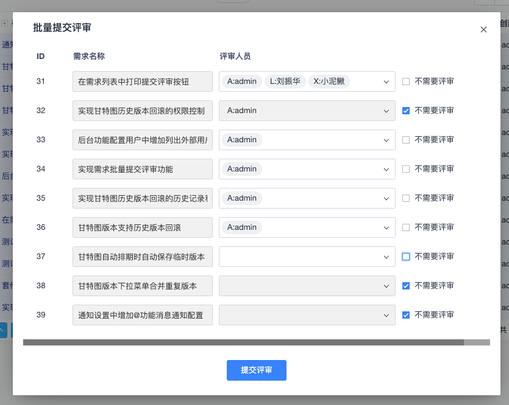Click the plus expand icon in background table

point(4,23)
